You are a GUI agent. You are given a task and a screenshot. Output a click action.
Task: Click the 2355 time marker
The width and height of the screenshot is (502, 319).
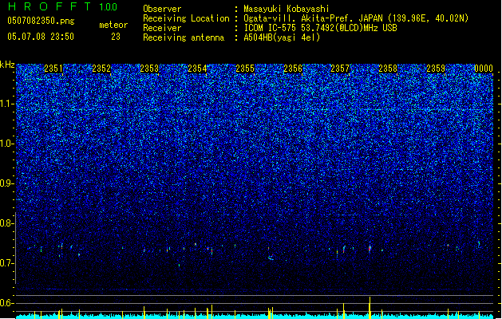click(245, 69)
